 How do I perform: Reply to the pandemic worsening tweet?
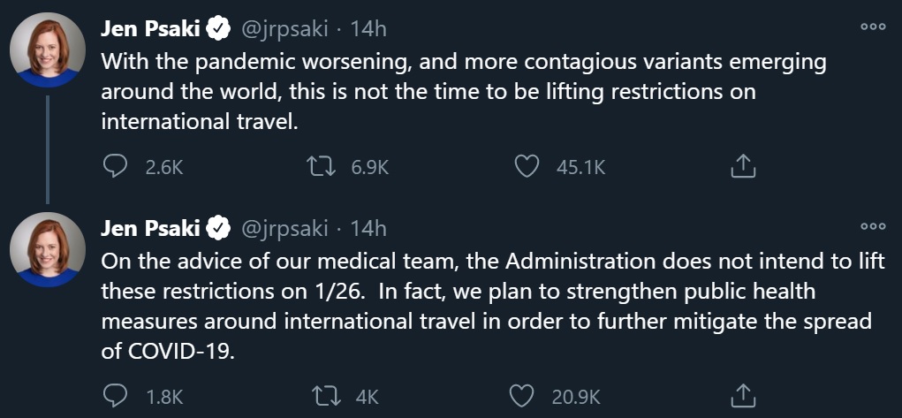[x=115, y=166]
